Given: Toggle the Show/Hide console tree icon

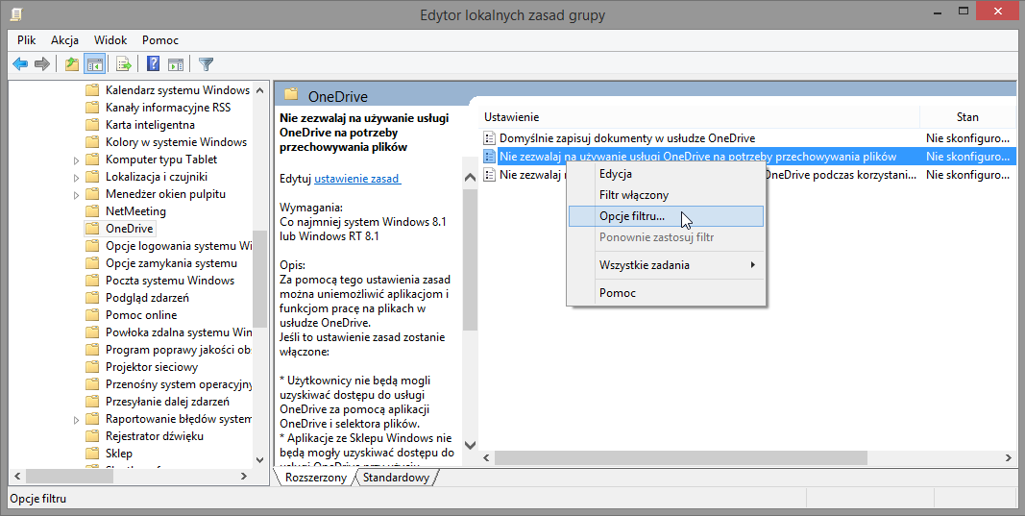Looking at the screenshot, I should 95,64.
